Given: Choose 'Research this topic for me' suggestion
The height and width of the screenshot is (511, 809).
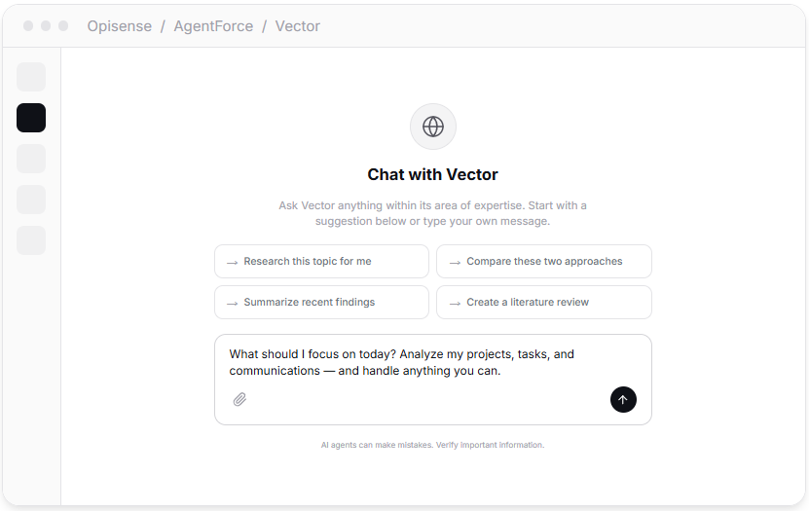Looking at the screenshot, I should (321, 261).
